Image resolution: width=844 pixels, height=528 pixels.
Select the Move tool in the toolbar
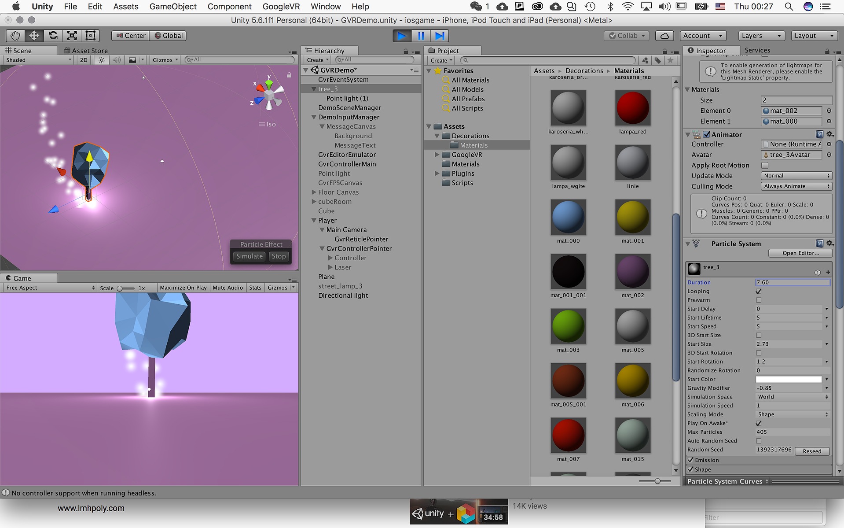click(34, 36)
